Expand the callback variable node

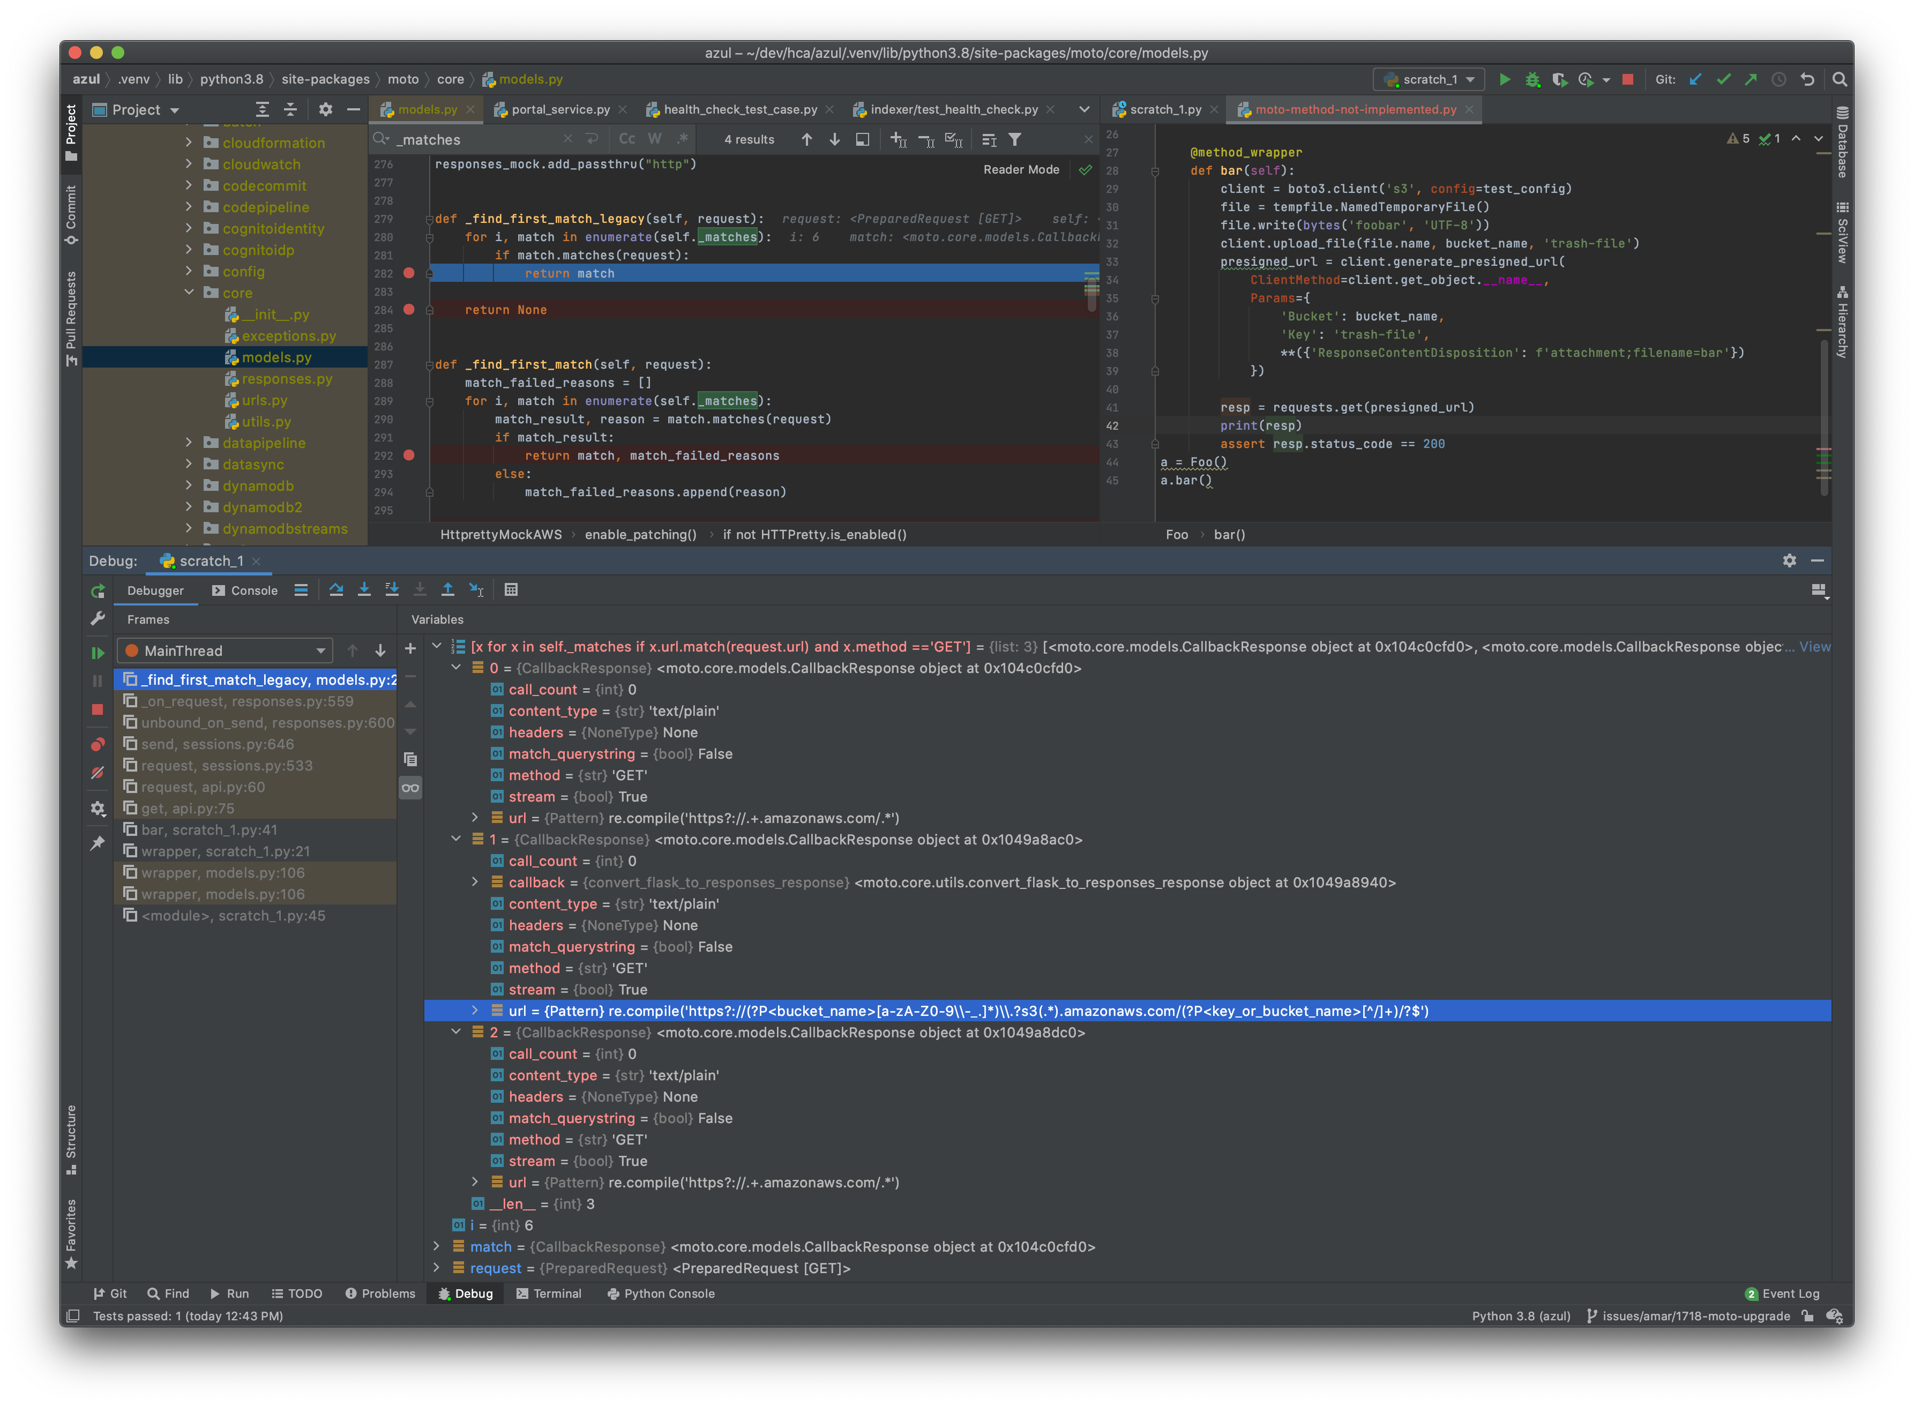point(475,882)
